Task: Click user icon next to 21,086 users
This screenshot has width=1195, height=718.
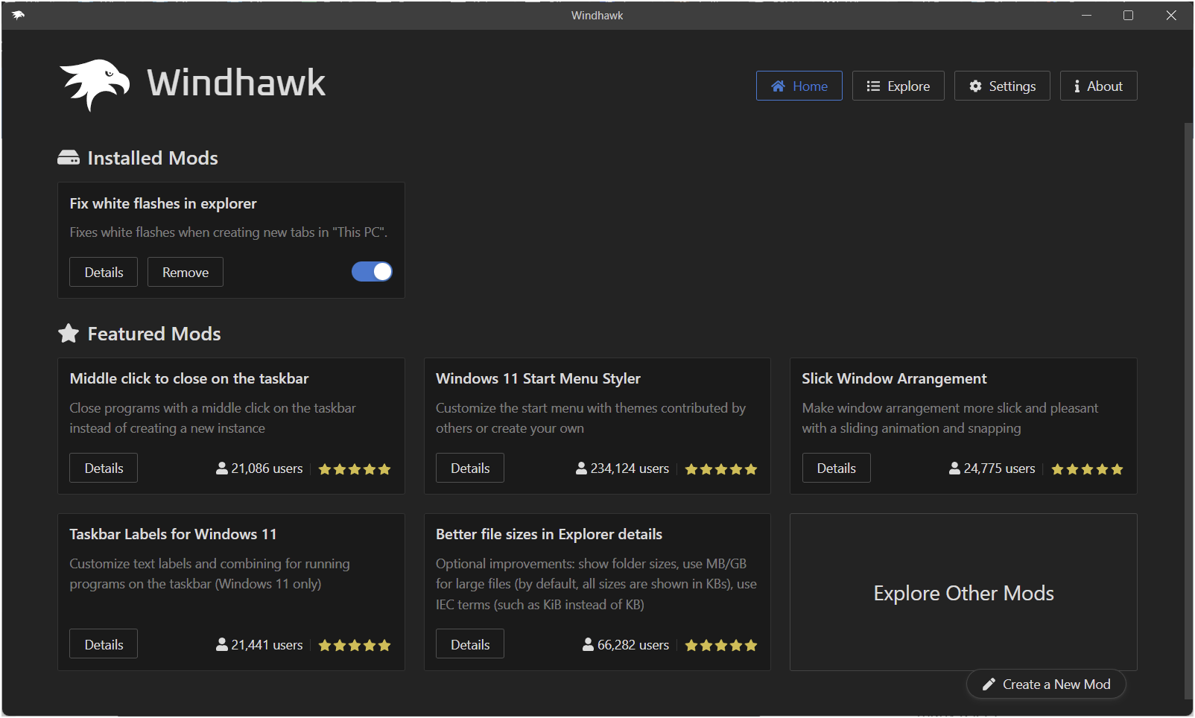Action: coord(222,468)
